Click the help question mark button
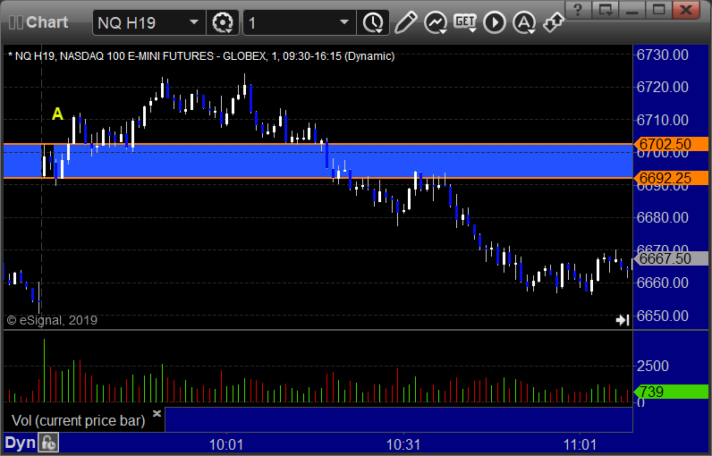Viewport: 712px width, 456px height. pos(578,9)
